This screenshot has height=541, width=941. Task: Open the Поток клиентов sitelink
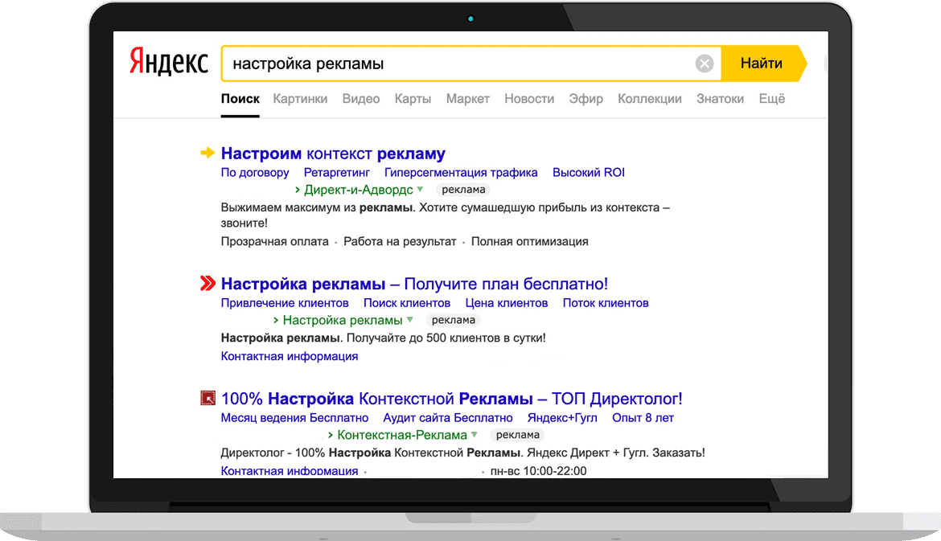click(606, 303)
